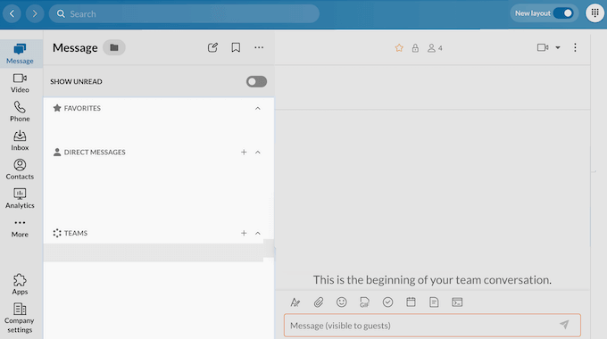Open the Phone section

[20, 112]
